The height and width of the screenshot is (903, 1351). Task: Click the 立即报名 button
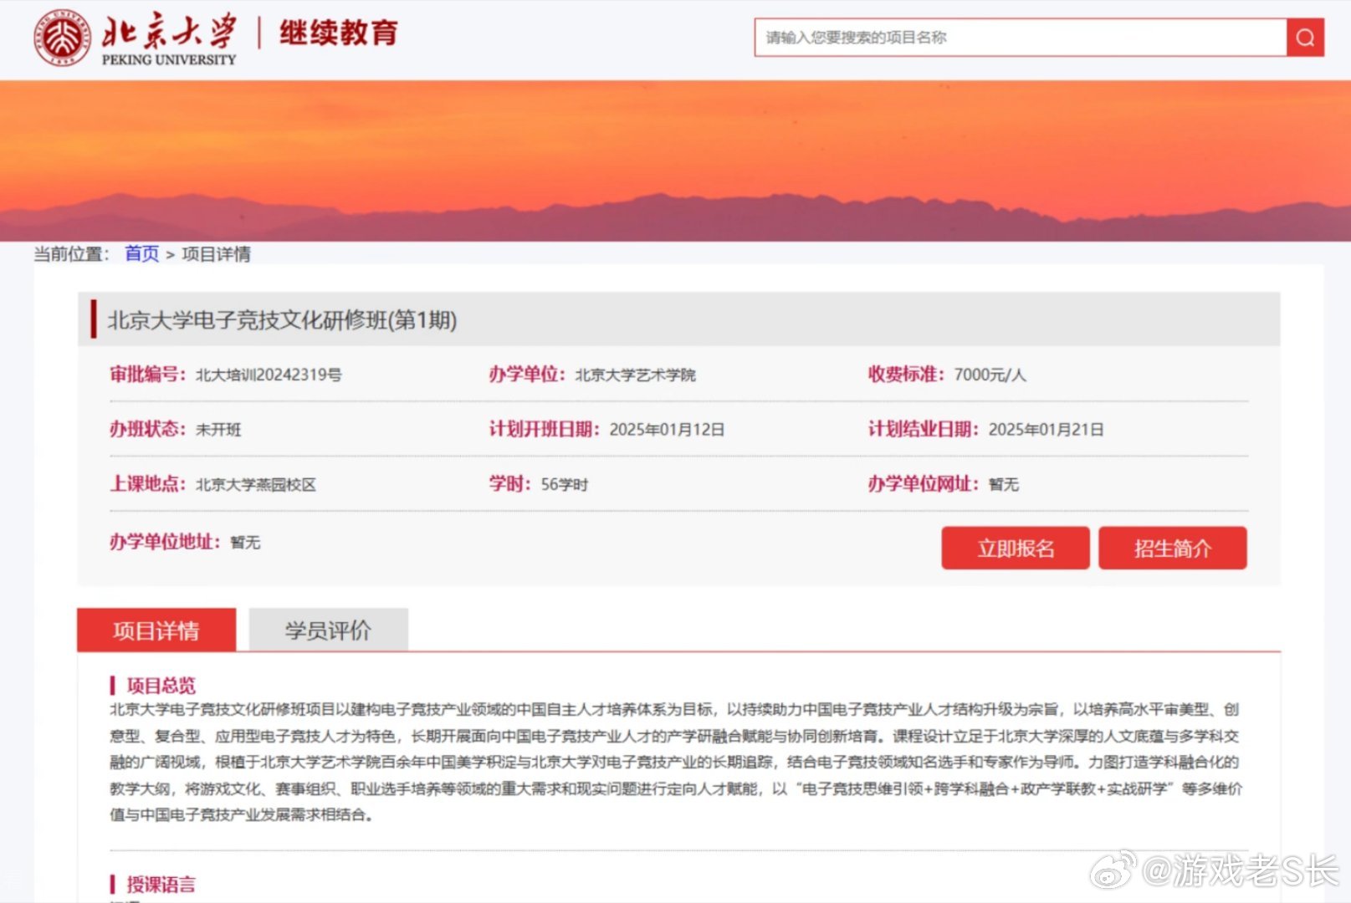(1016, 548)
